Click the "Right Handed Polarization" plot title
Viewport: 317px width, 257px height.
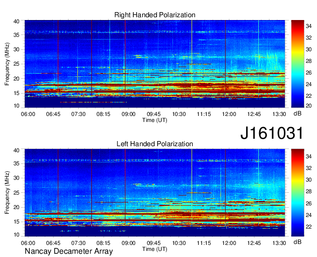155,15
